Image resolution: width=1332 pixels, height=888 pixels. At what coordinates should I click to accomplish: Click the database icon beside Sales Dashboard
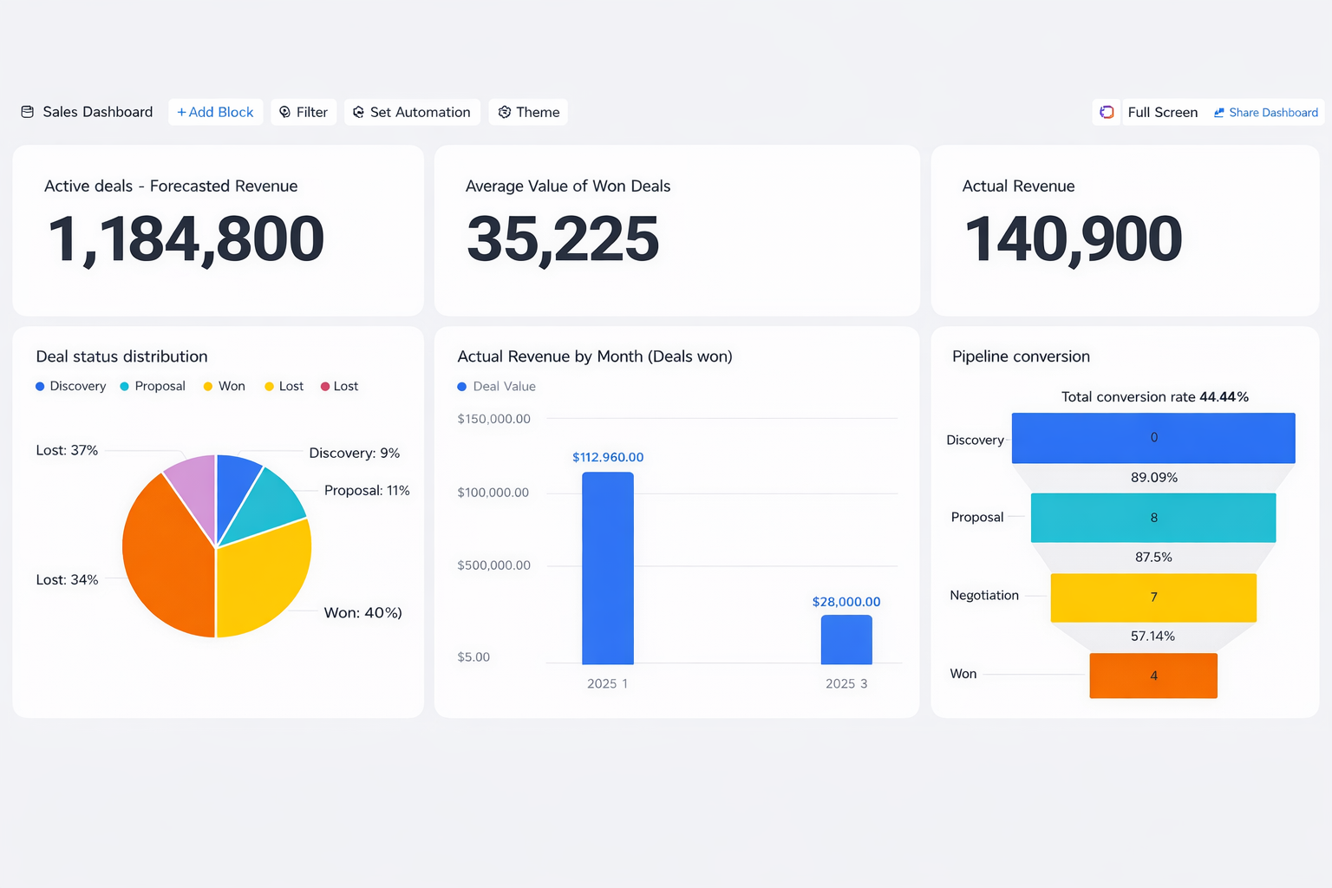[28, 112]
